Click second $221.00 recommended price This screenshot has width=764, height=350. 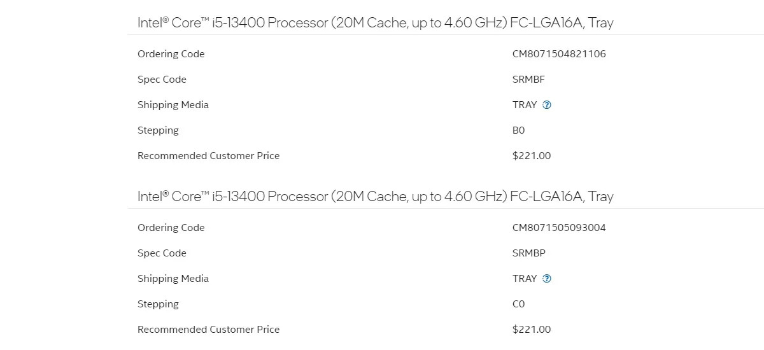click(x=532, y=330)
